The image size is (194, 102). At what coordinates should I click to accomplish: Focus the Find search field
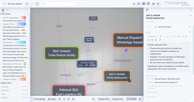tap(58, 4)
